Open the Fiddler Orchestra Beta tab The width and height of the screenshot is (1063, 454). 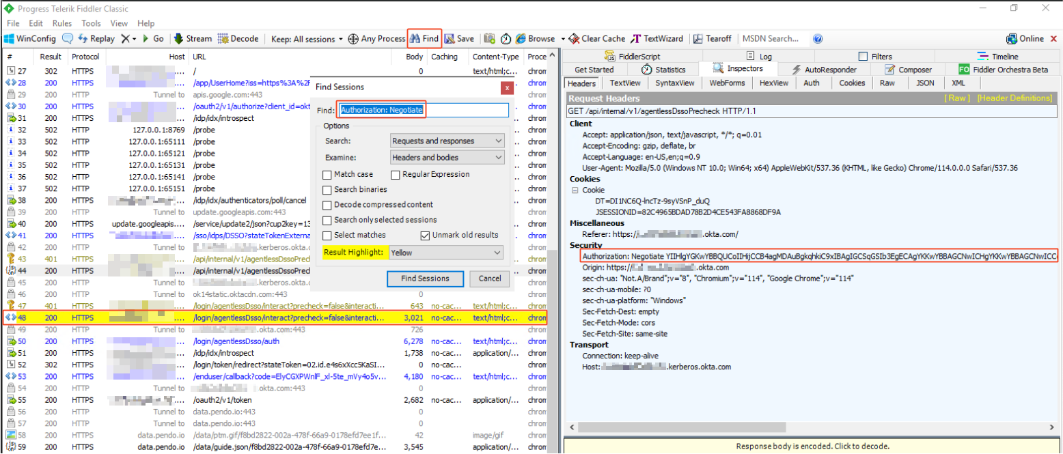point(1003,70)
